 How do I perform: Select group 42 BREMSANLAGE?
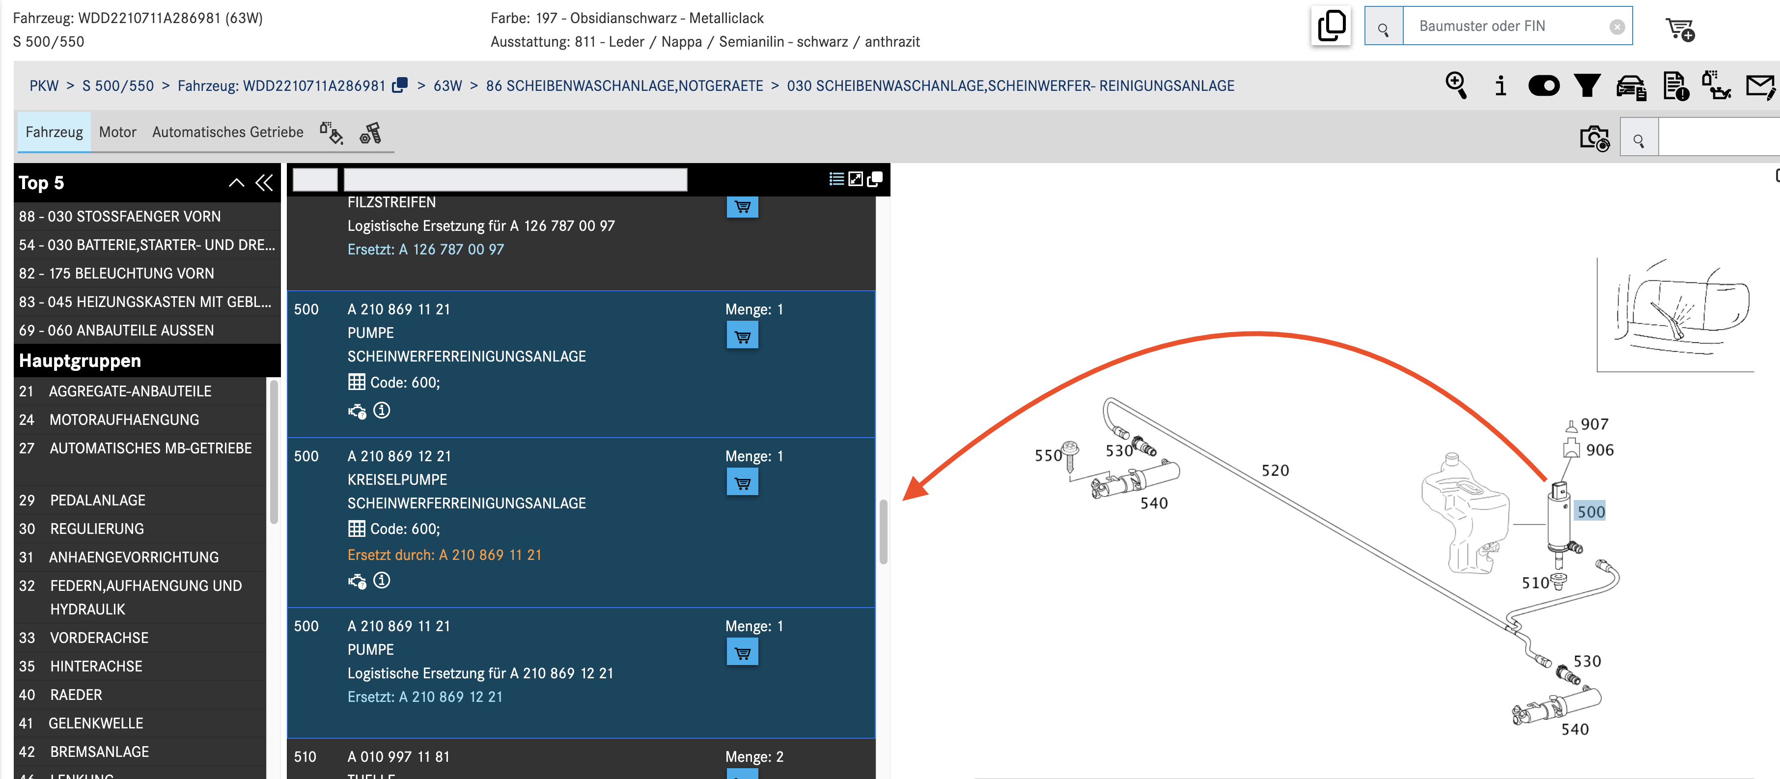(x=140, y=752)
